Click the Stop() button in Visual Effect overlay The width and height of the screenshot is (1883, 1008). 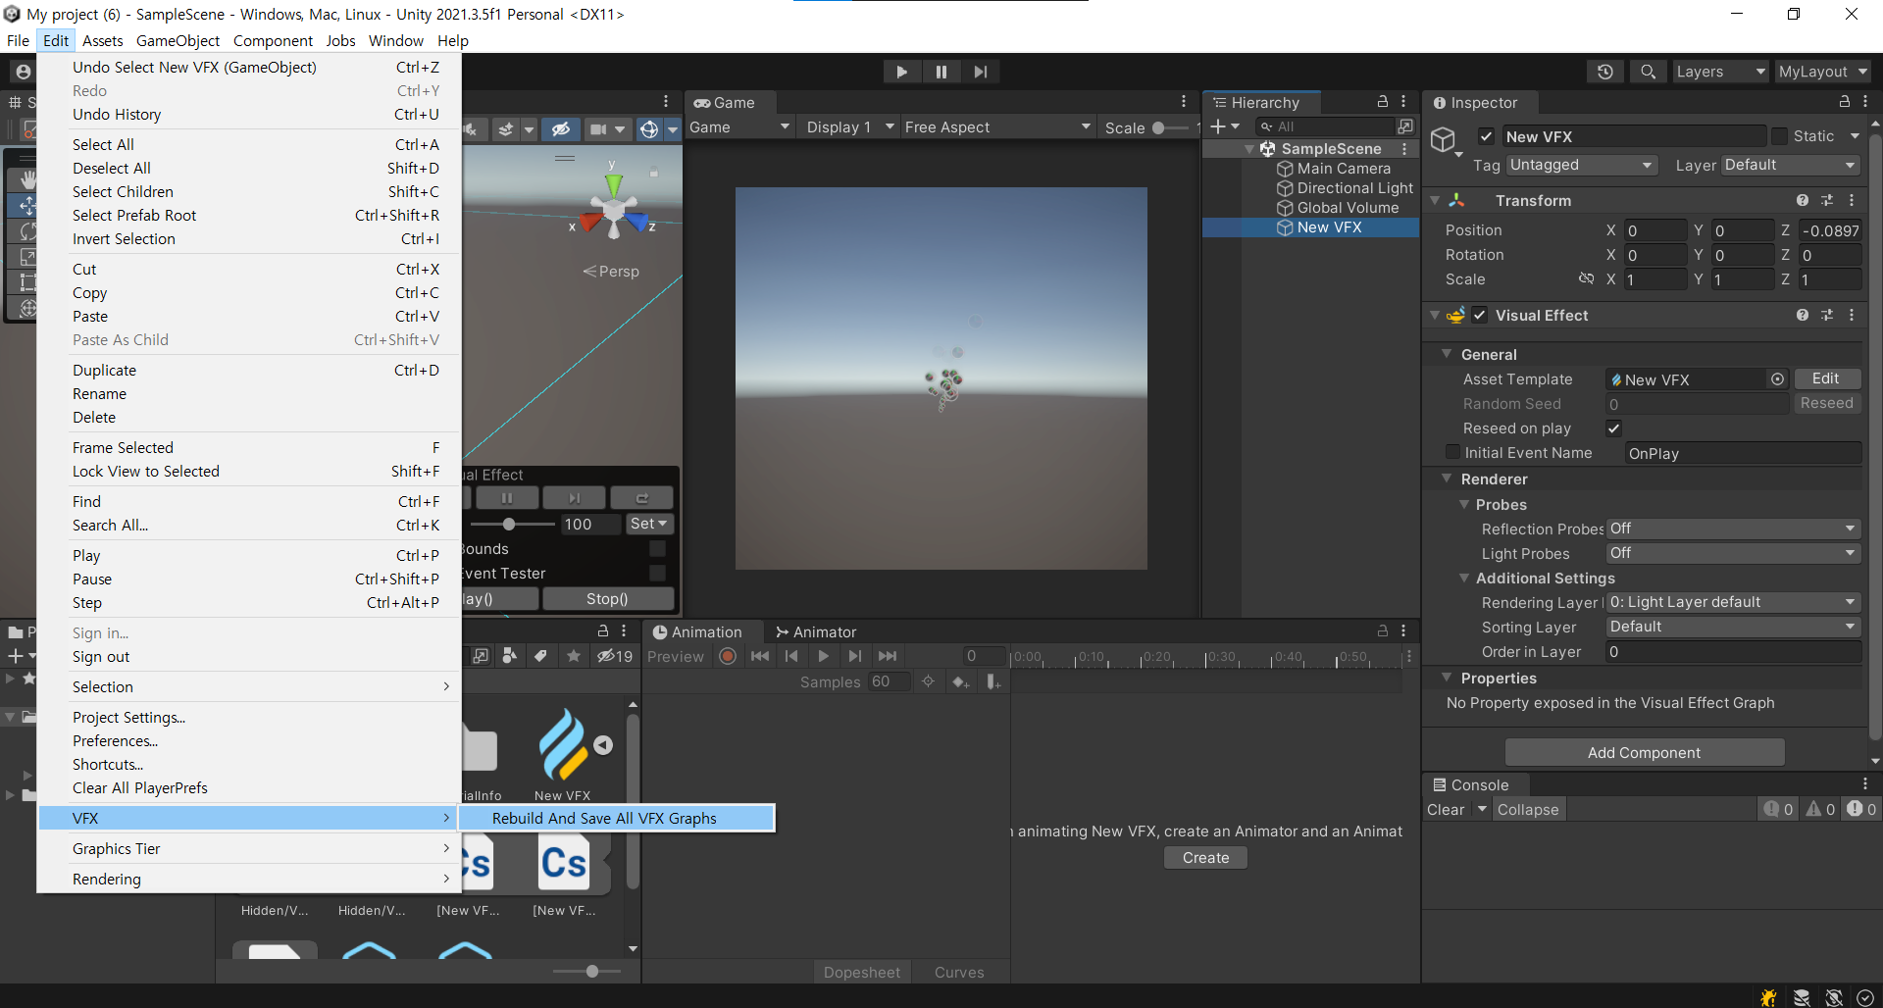click(607, 598)
